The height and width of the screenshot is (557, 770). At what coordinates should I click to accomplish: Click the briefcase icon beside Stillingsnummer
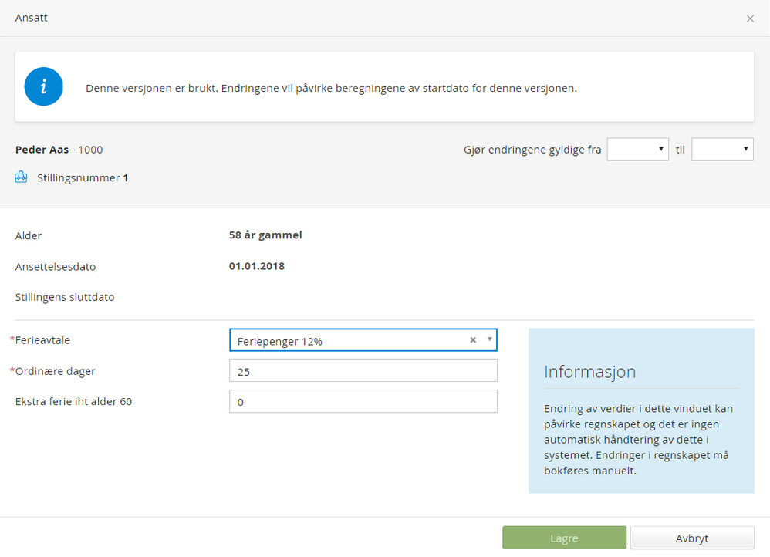click(x=21, y=177)
